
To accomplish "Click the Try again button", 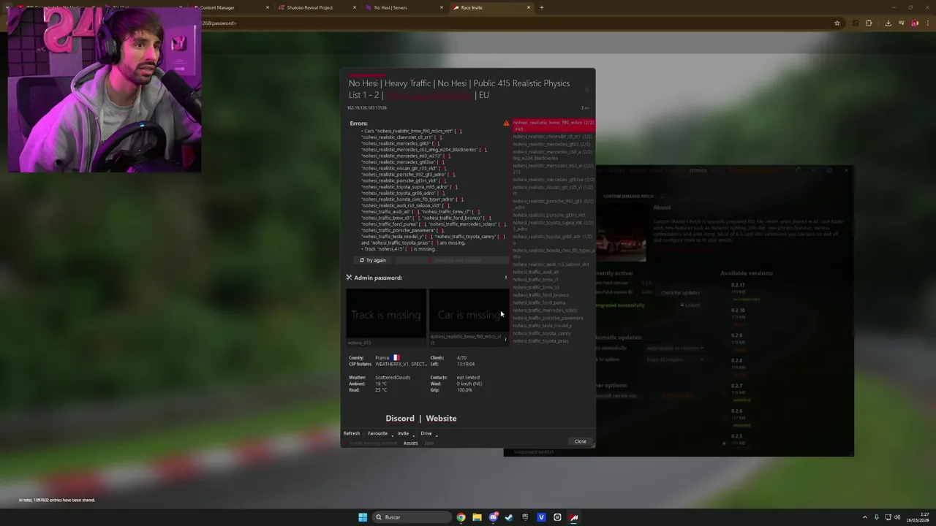I will [x=373, y=260].
